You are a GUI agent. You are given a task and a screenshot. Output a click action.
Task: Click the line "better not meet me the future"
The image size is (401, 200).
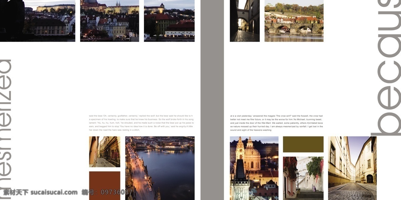point(276,119)
